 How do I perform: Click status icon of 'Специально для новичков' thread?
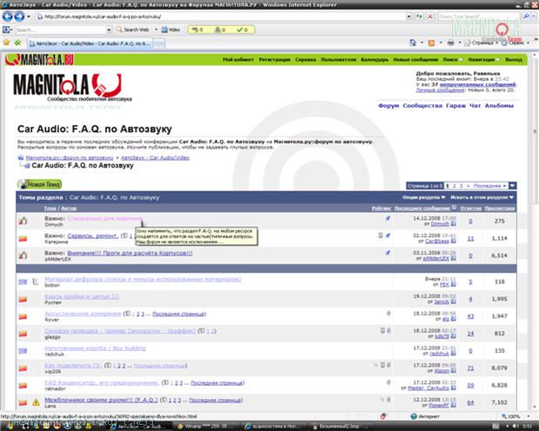coord(23,221)
